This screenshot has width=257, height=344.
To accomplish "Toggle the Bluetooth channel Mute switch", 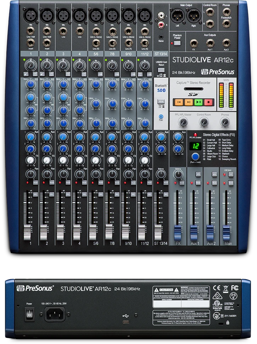I will pos(161,101).
